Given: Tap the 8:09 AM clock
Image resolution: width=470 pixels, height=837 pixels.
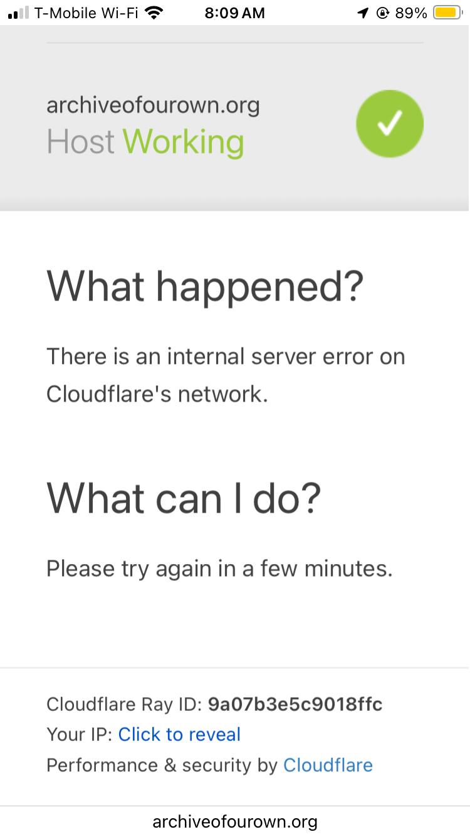Looking at the screenshot, I should [235, 13].
